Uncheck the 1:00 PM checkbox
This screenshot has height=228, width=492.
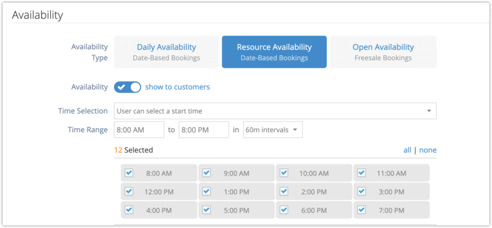click(206, 191)
